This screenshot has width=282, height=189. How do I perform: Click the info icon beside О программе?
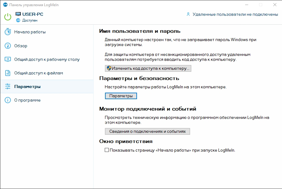(x=8, y=100)
